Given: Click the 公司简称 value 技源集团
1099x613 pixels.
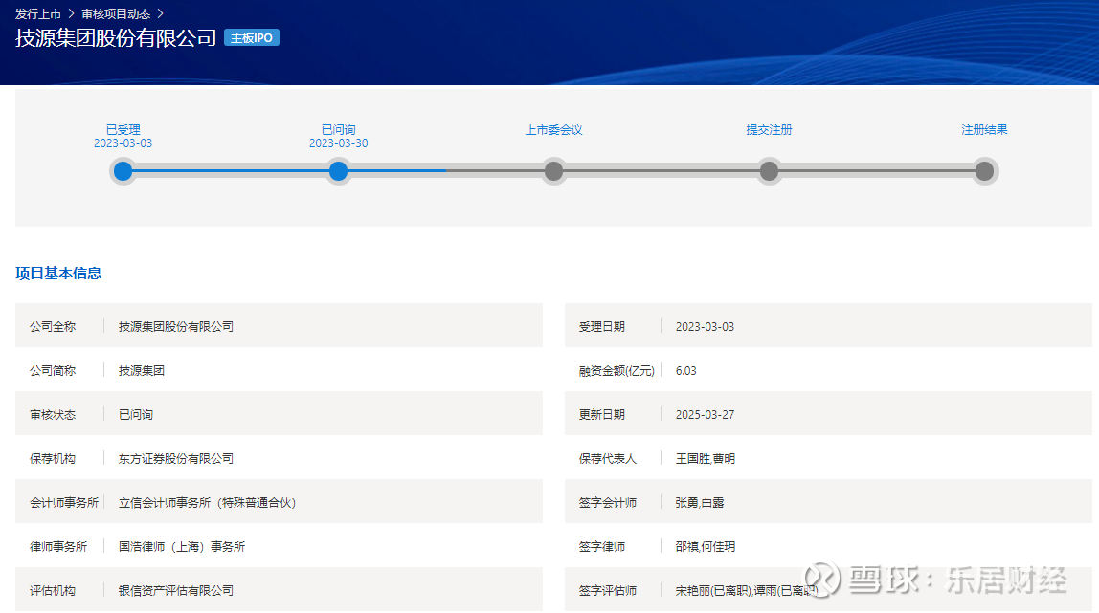Looking at the screenshot, I should tap(142, 370).
